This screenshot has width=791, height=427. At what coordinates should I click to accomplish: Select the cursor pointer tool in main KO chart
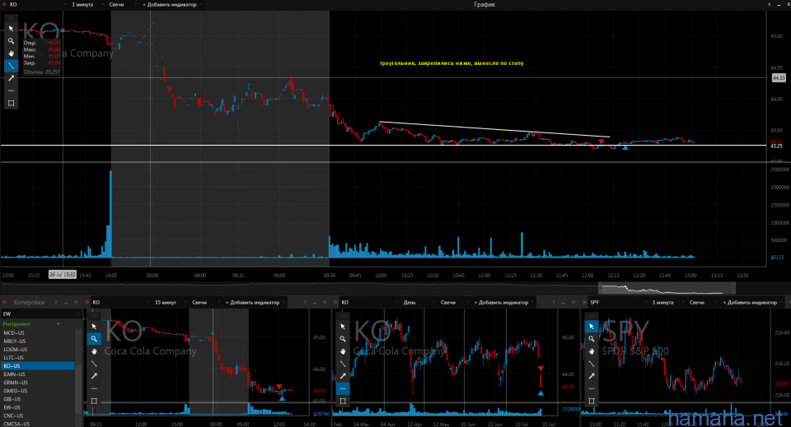tap(11, 29)
